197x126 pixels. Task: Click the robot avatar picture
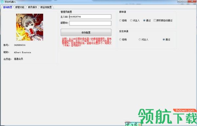(30, 27)
